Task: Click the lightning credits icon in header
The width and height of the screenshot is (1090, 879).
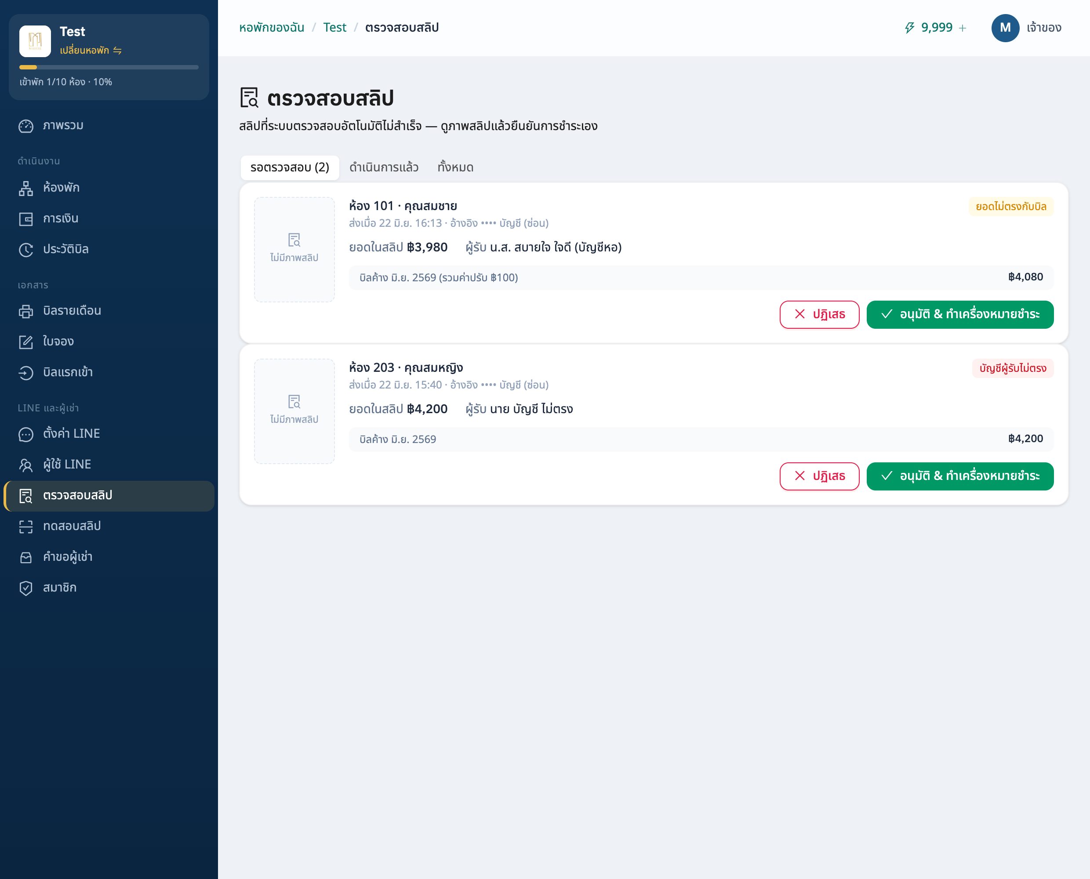Action: tap(909, 28)
